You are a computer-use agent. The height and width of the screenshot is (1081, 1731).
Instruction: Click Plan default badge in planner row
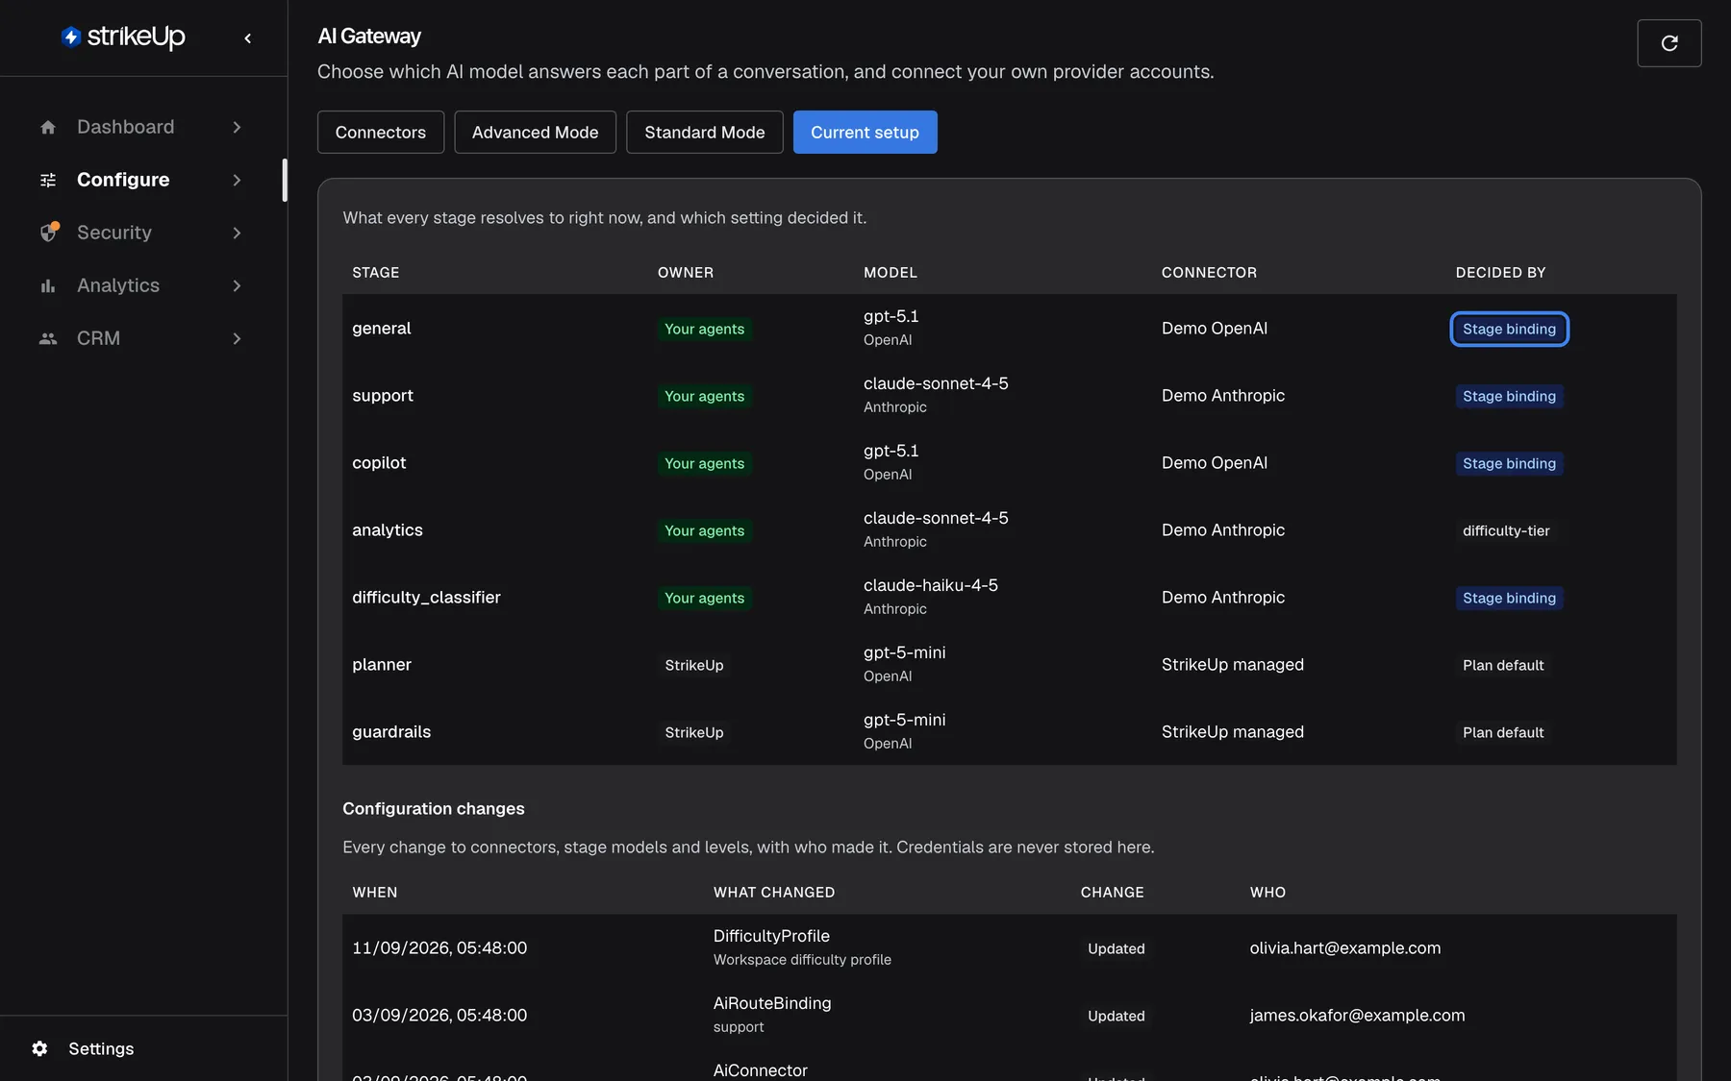coord(1503,665)
